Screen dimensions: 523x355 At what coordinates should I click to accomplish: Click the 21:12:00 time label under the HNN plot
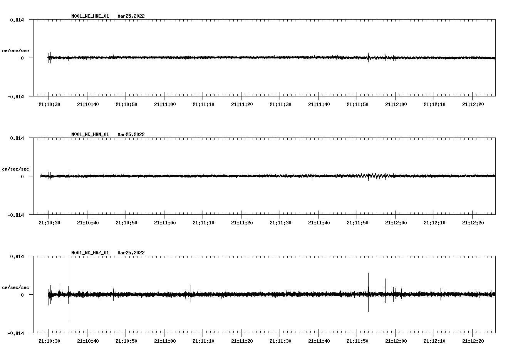pyautogui.click(x=396, y=223)
